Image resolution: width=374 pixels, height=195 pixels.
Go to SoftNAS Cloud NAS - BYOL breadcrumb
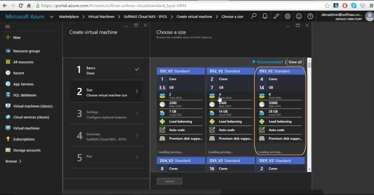[145, 16]
